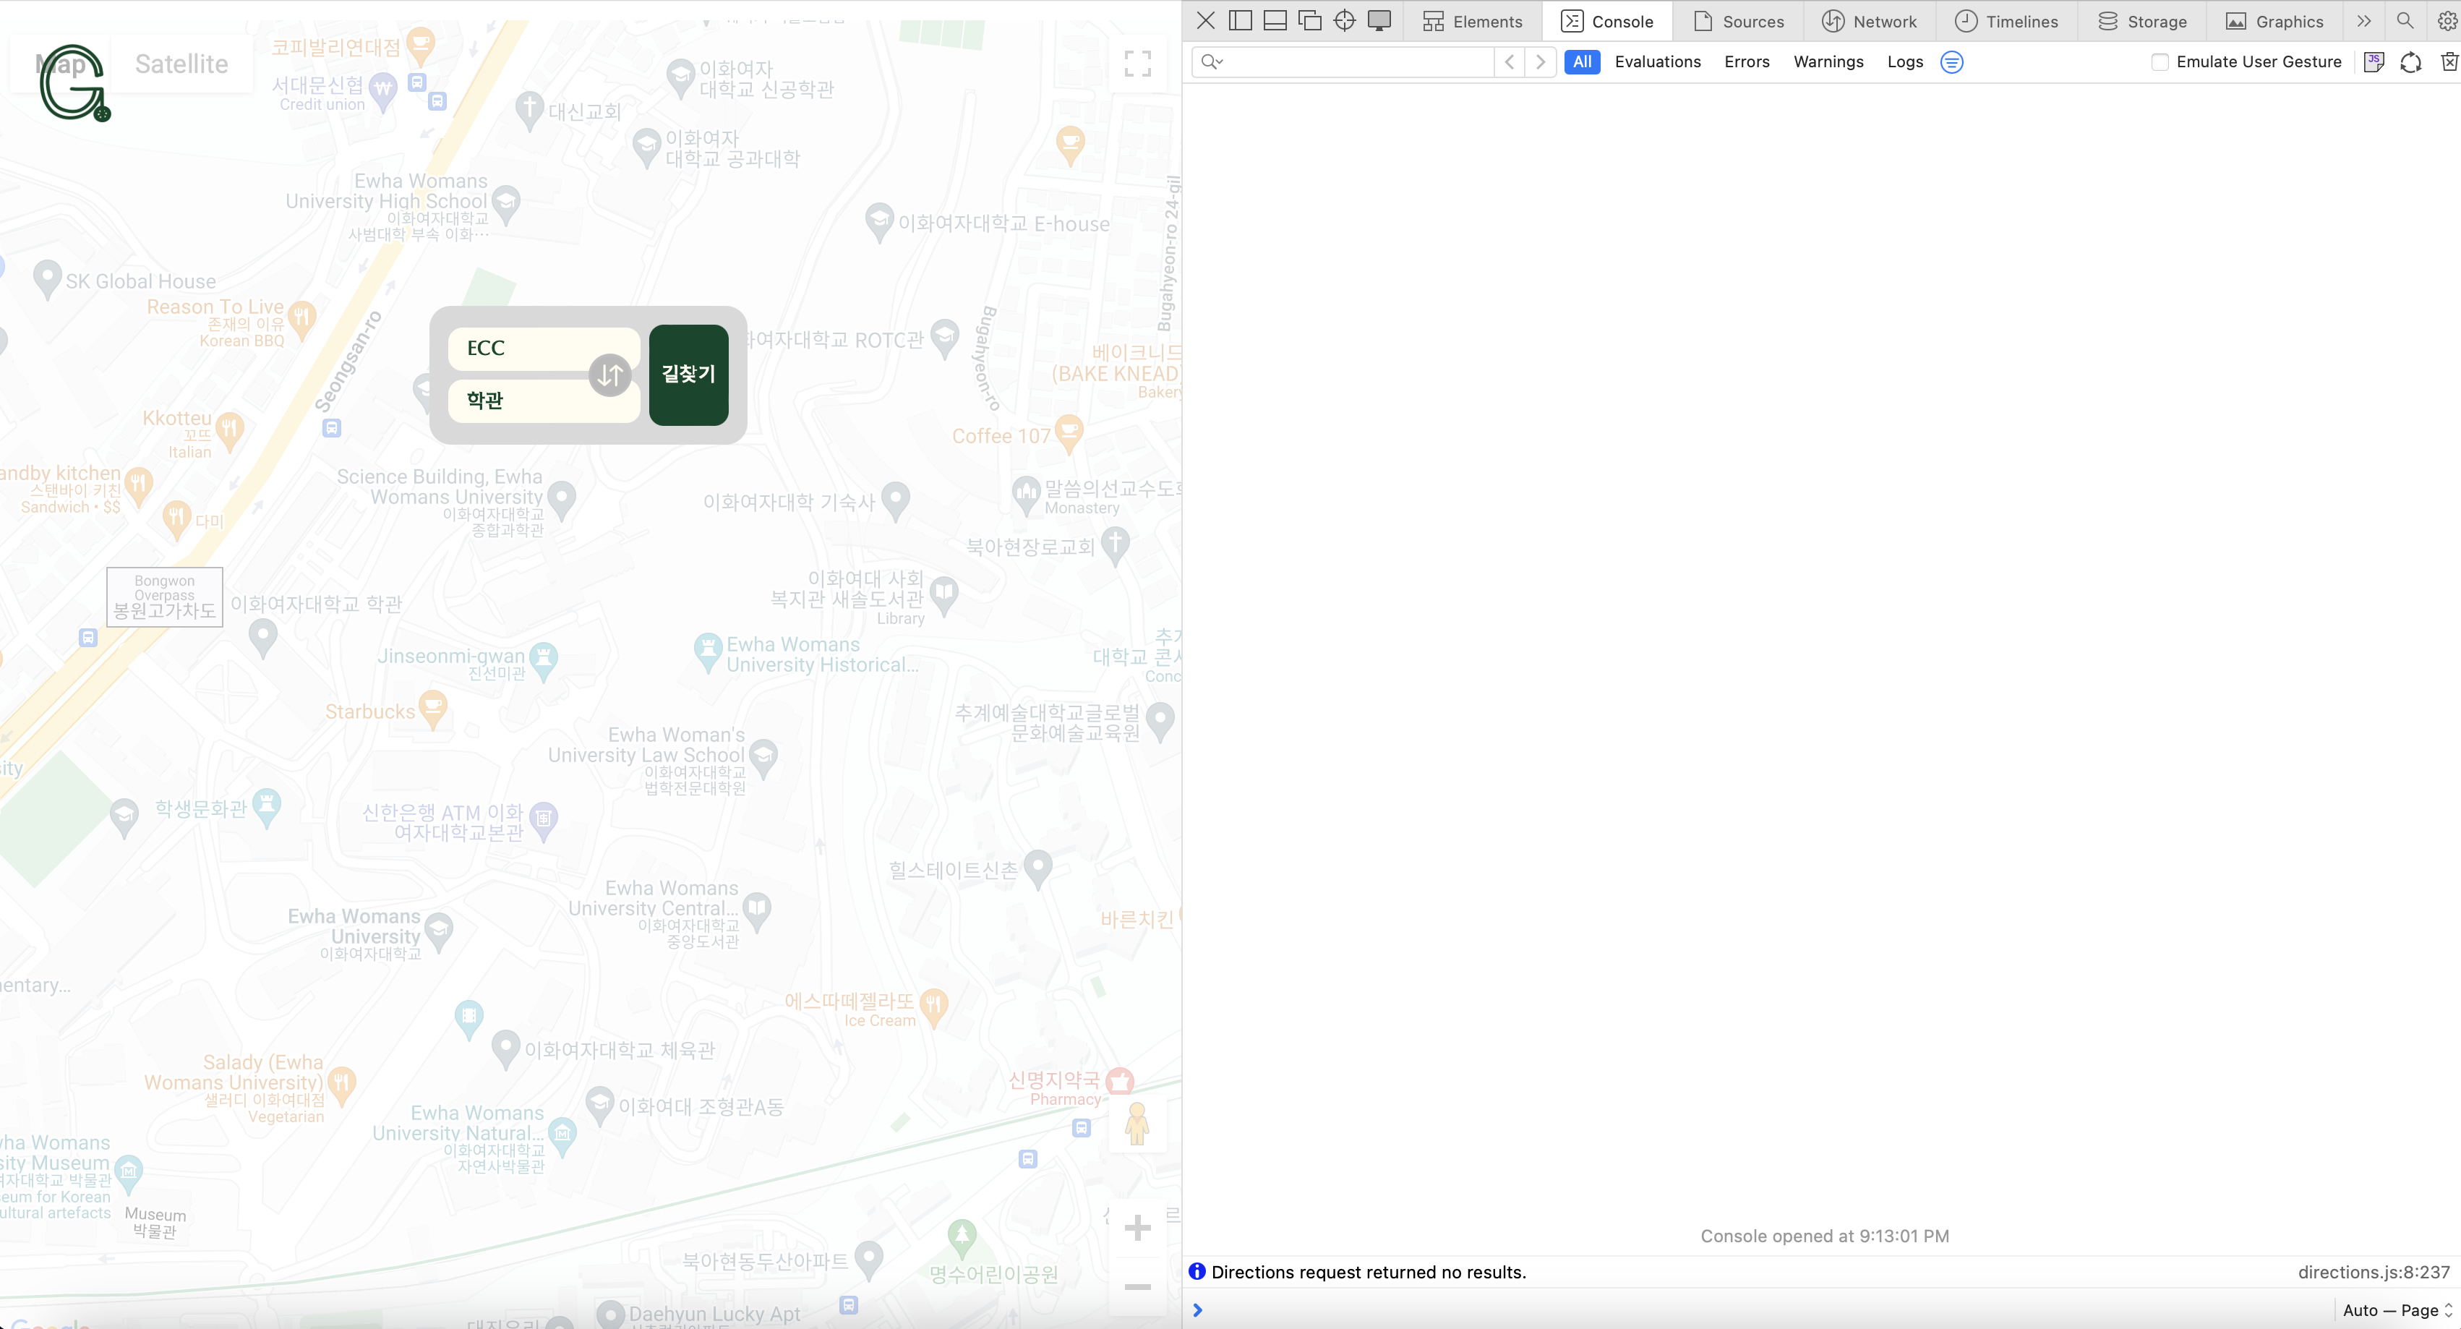Screen dimensions: 2461x1329
Task: Clear the console with trash icon
Action: 2449,62
